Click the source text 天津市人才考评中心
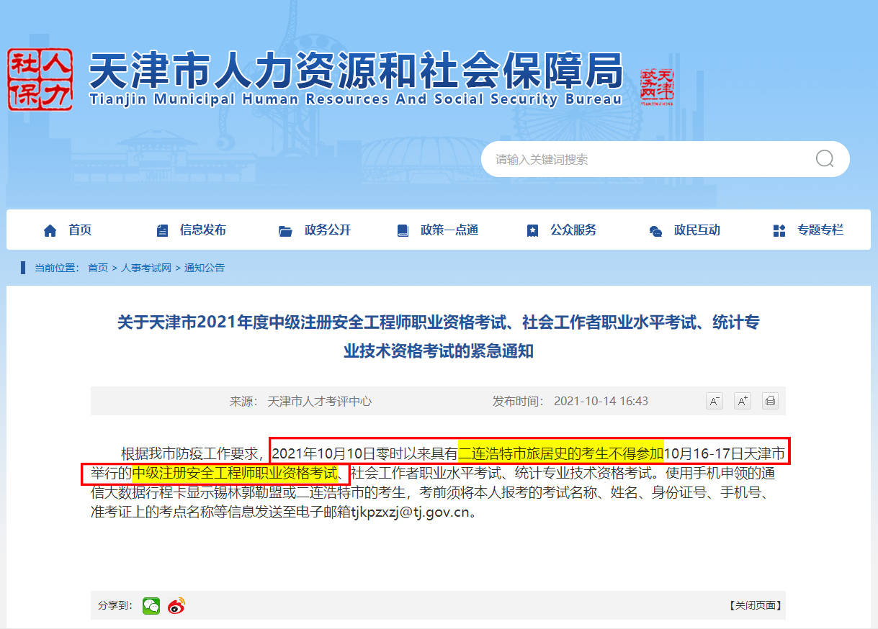This screenshot has height=629, width=878. coord(320,401)
